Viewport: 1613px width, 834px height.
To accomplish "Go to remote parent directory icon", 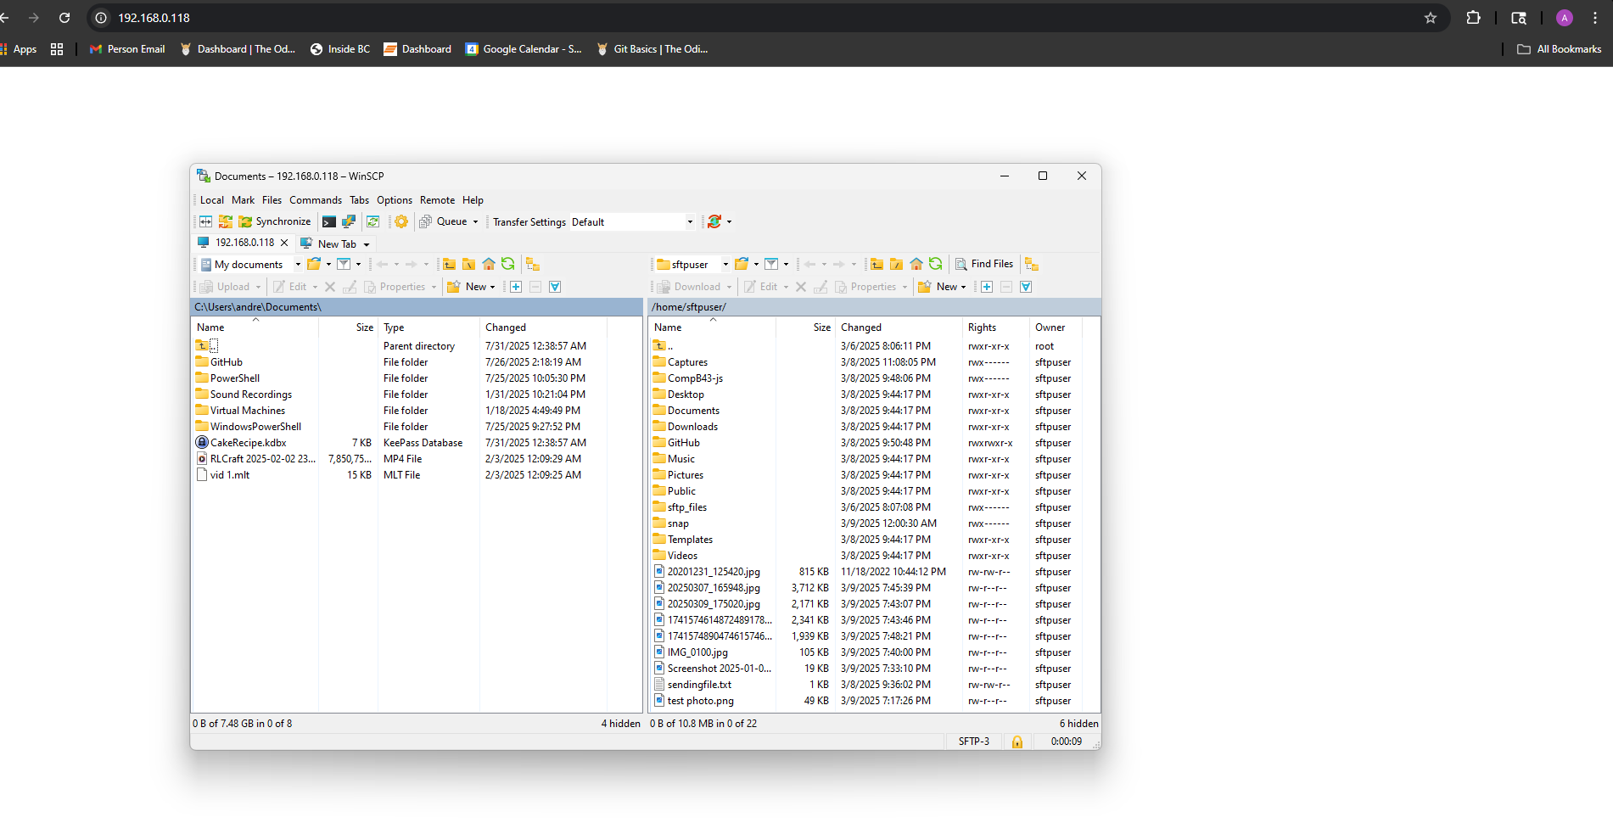I will pyautogui.click(x=877, y=264).
